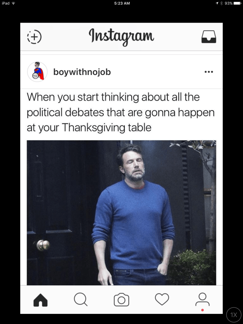Image resolution: width=243 pixels, height=324 pixels.
Task: Tap the location arrow status icon
Action: (x=217, y=3)
